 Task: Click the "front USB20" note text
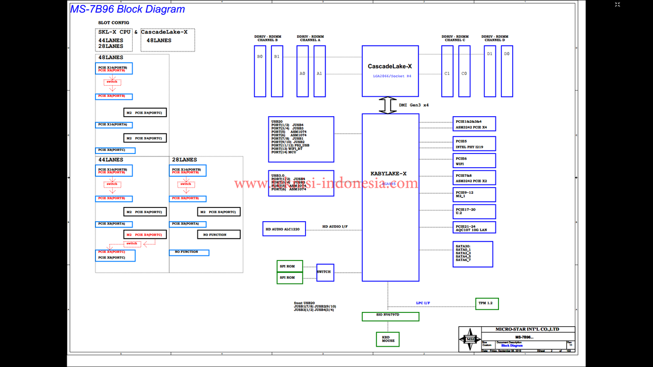click(x=315, y=306)
